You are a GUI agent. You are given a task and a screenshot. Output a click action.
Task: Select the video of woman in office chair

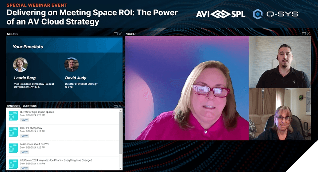point(280,114)
